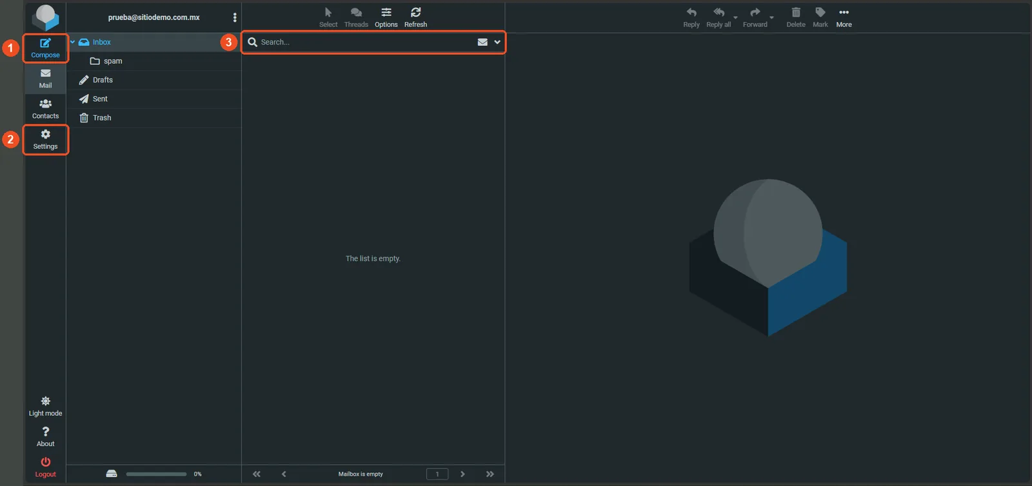Open the Threads toolbar menu
Image resolution: width=1032 pixels, height=486 pixels.
click(356, 17)
